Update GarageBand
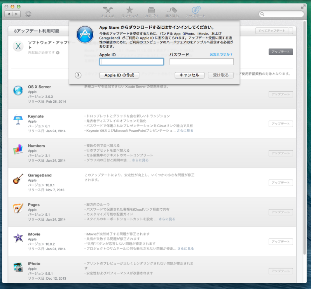 [281, 183]
